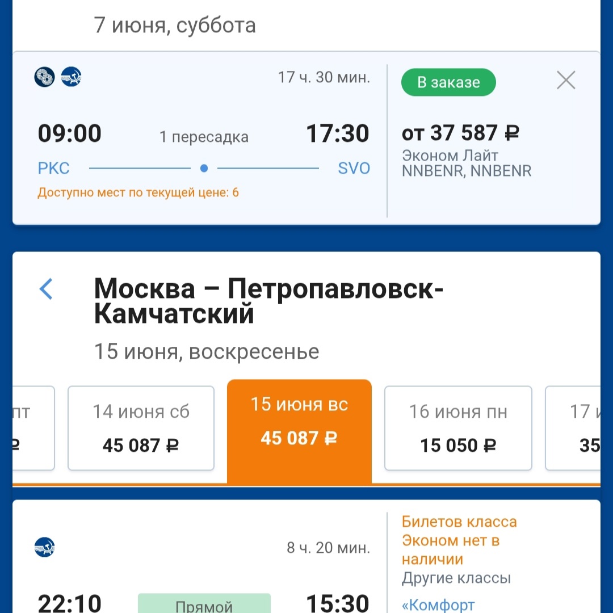
Task: Select the 15 июня вс date tab
Action: (x=299, y=430)
